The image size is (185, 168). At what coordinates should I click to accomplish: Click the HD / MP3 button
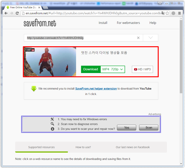[x=142, y=69]
